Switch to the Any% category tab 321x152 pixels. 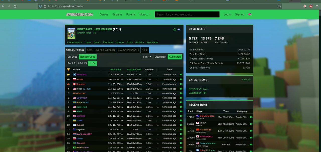tap(90, 50)
